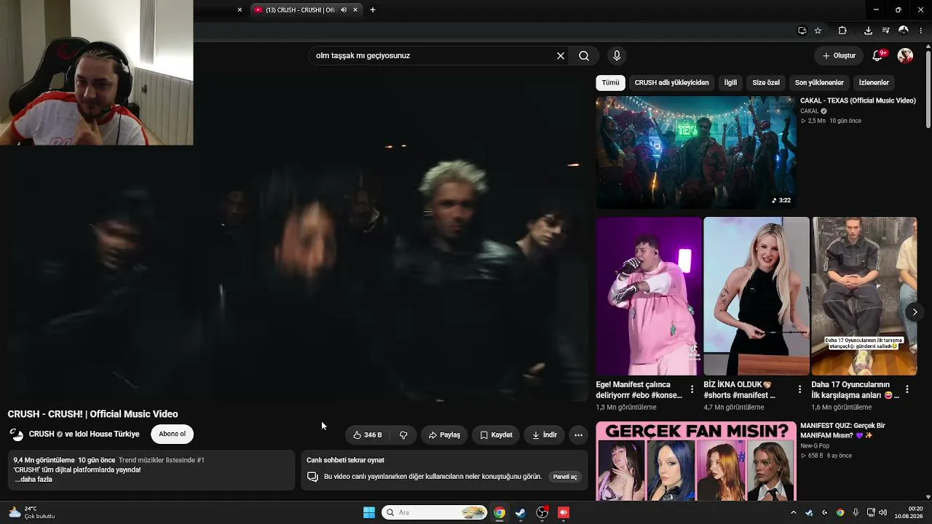Open the BİZ İKNA OLDUK short thumbnail
Image resolution: width=932 pixels, height=524 pixels.
757,296
